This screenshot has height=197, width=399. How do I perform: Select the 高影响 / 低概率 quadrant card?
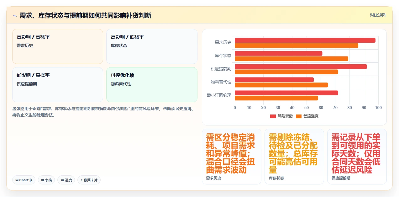pyautogui.click(x=152, y=46)
